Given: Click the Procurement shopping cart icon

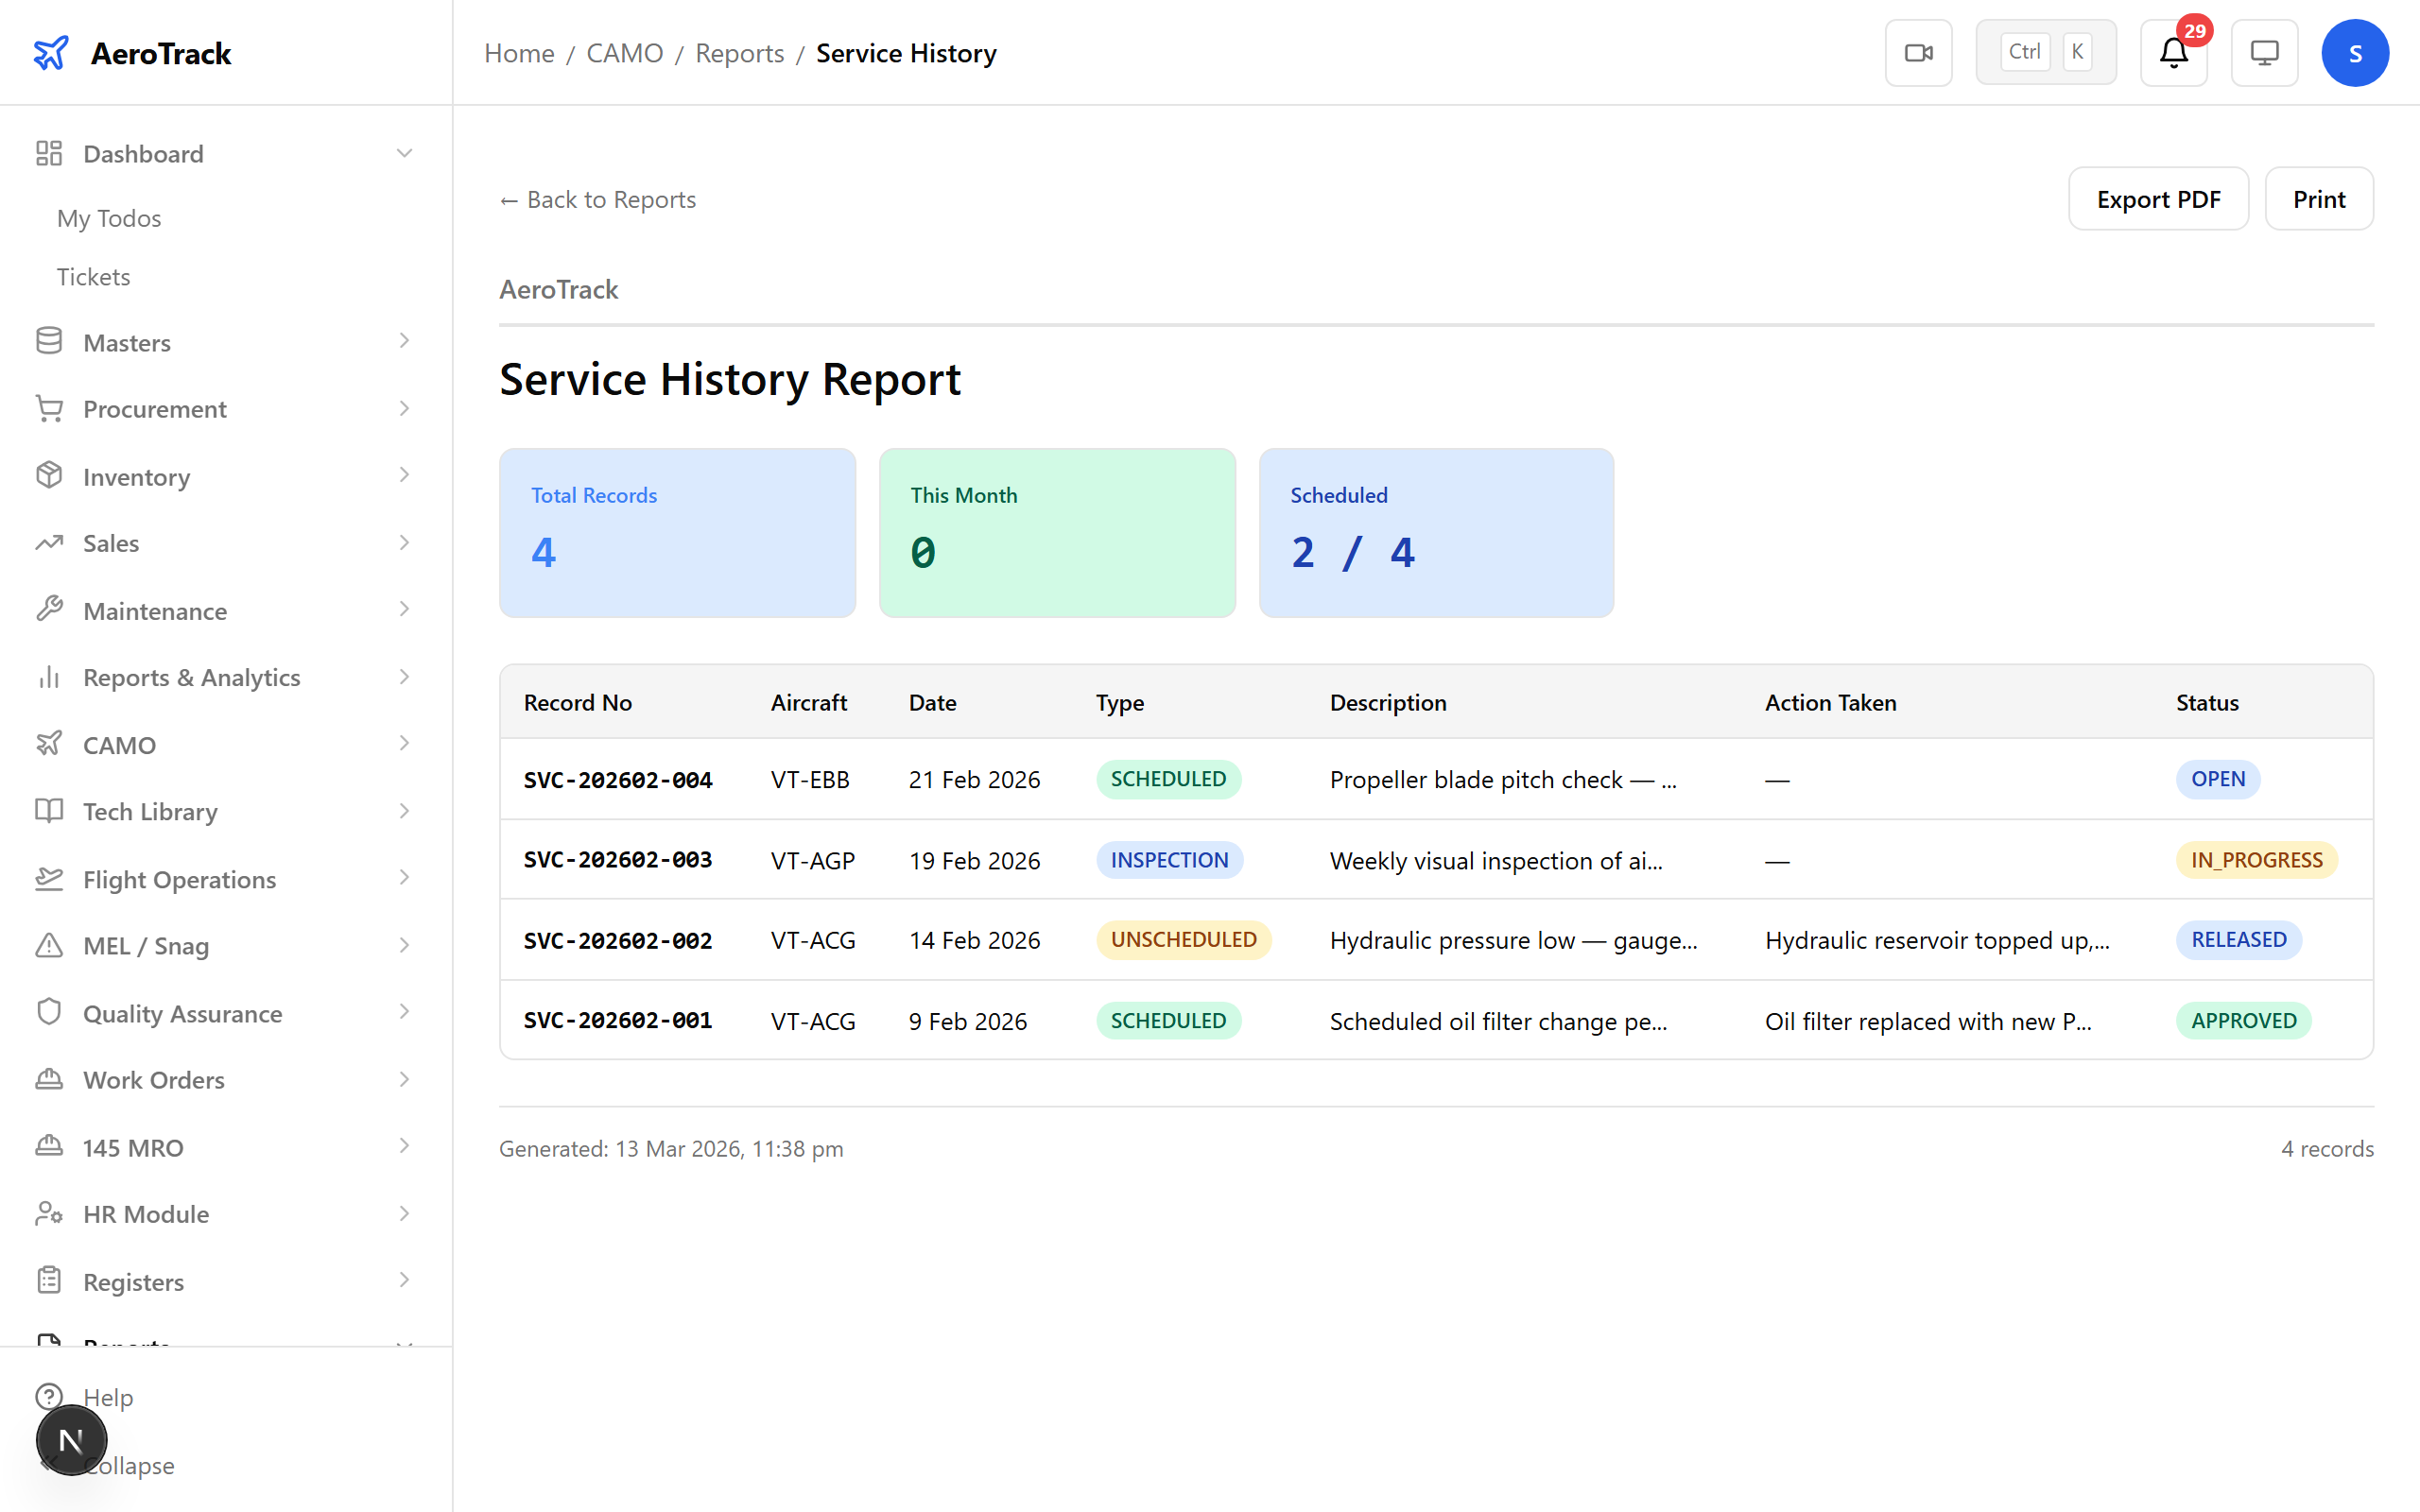Looking at the screenshot, I should point(49,408).
